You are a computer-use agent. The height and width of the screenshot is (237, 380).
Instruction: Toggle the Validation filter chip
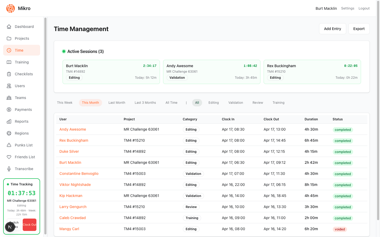(235, 102)
